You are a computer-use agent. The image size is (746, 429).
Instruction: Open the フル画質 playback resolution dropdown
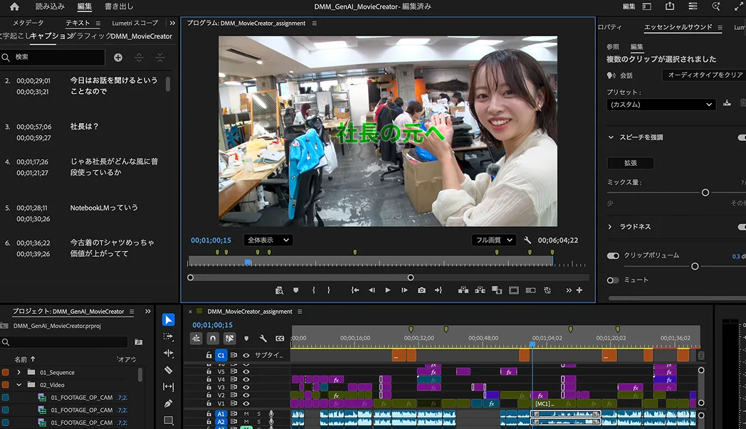[494, 240]
